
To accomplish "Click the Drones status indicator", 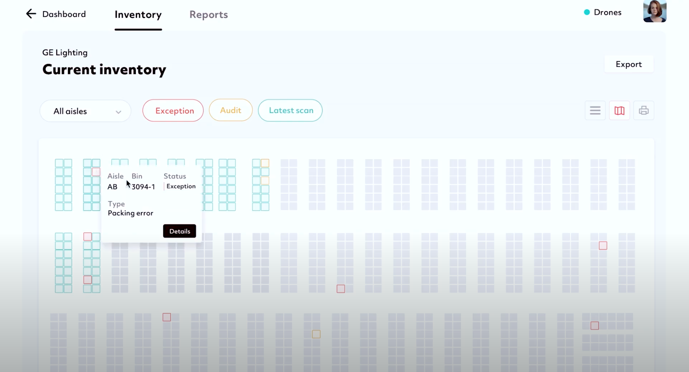I will 602,12.
